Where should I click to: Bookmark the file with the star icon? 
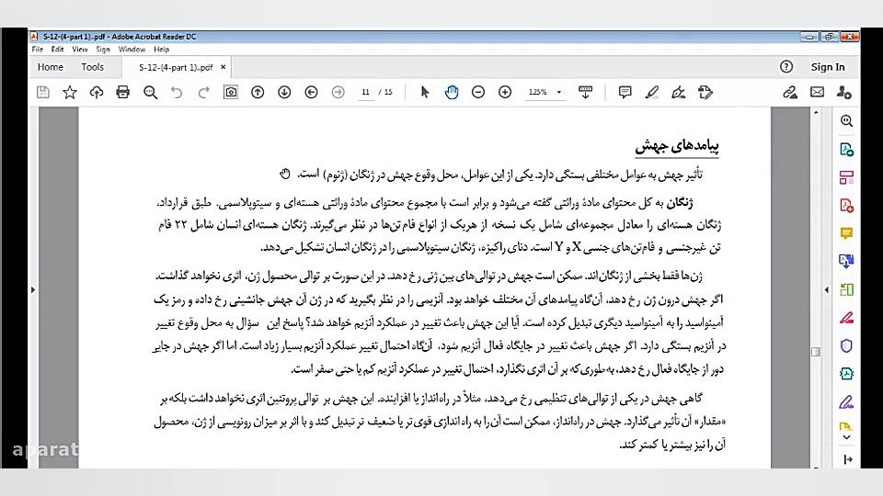click(70, 92)
